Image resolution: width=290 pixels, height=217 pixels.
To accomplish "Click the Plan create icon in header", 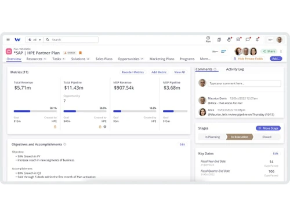I will tap(208, 39).
